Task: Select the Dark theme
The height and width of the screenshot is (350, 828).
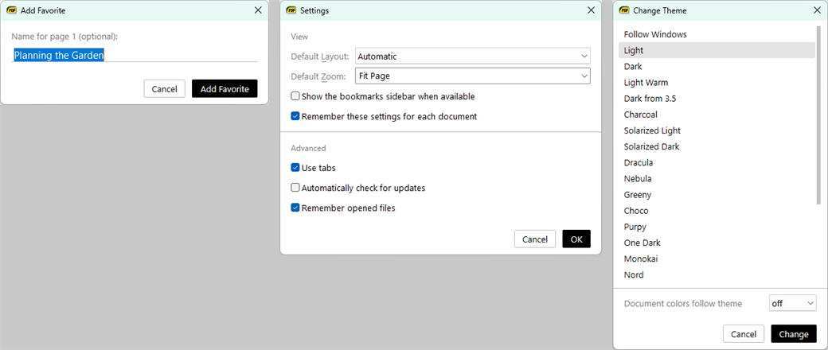Action: (x=717, y=67)
